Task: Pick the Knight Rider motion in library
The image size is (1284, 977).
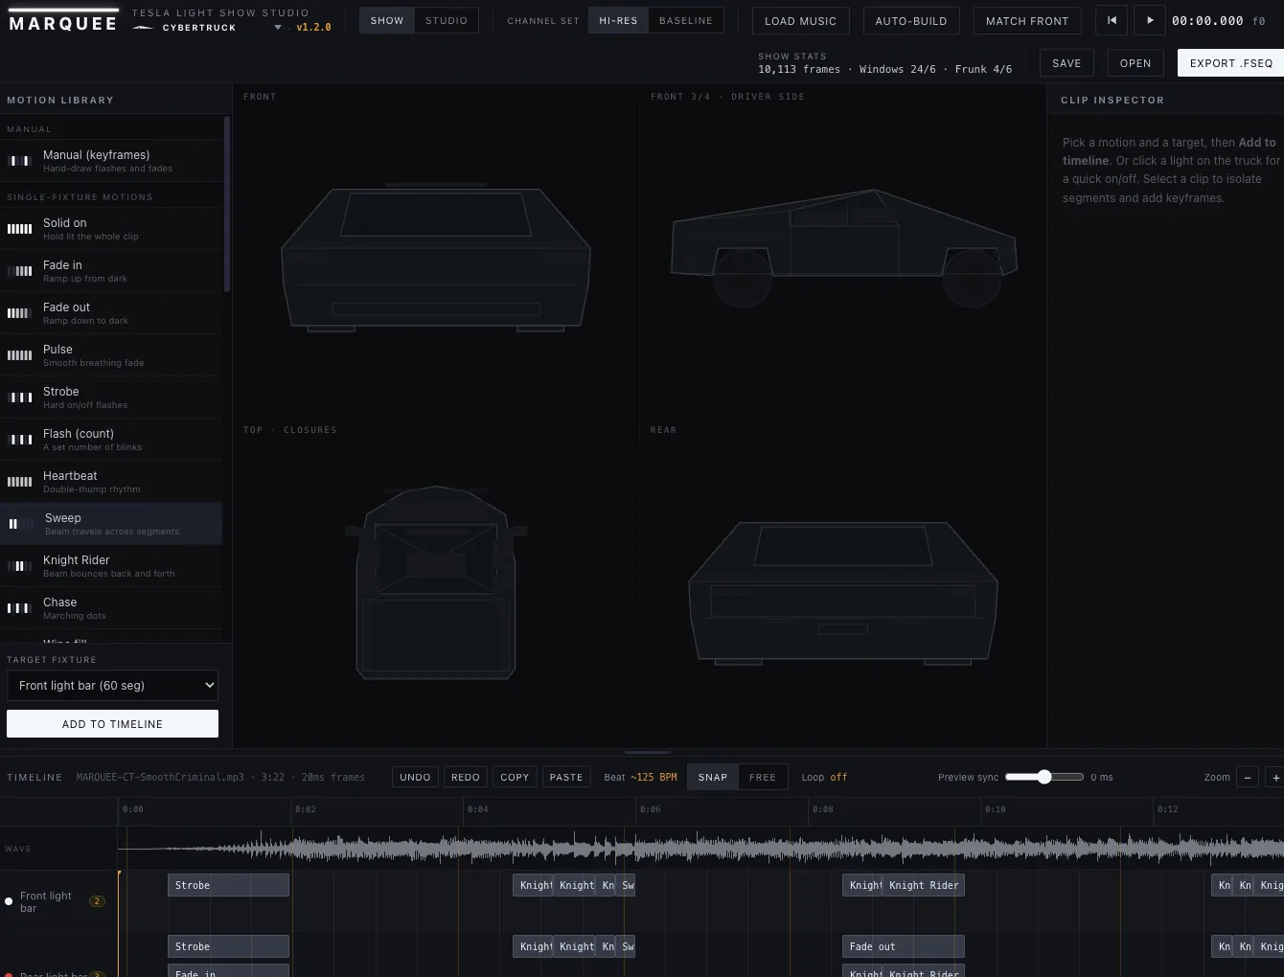Action: click(x=111, y=566)
